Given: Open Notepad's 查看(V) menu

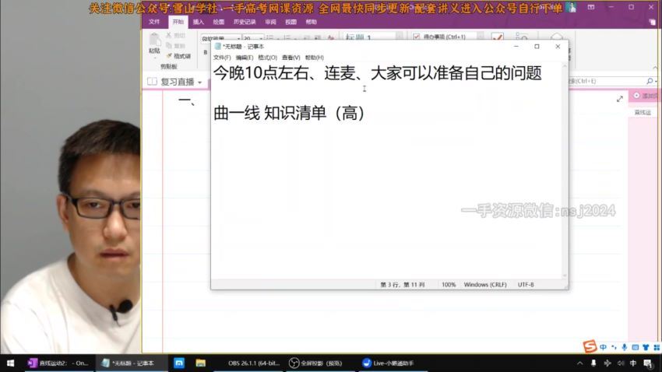Looking at the screenshot, I should tap(291, 58).
